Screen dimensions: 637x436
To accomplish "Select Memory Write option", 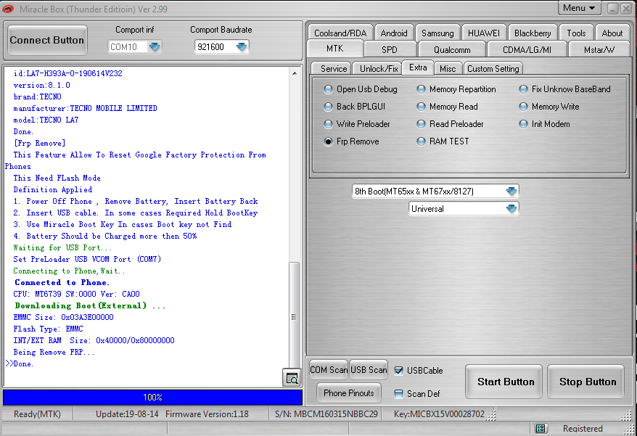I will point(549,107).
